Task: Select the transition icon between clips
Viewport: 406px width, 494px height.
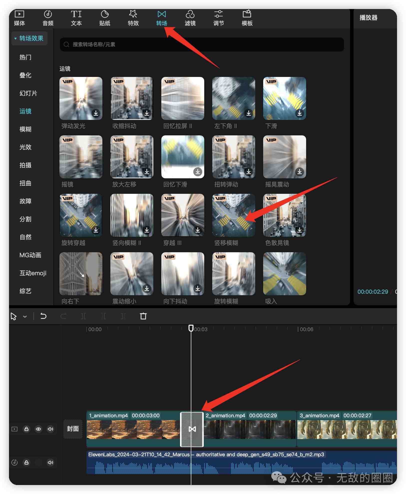Action: click(x=192, y=429)
